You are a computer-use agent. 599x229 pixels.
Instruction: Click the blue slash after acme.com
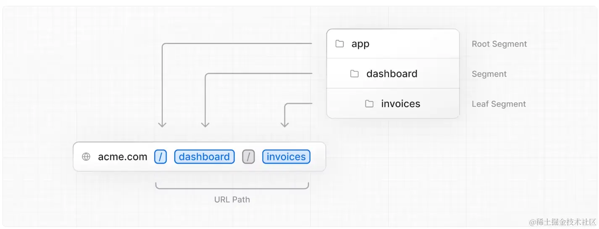coord(160,157)
